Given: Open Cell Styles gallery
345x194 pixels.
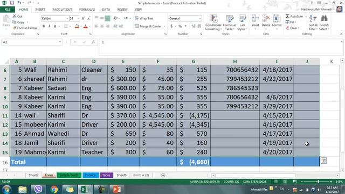Looking at the screenshot, I should (242, 23).
